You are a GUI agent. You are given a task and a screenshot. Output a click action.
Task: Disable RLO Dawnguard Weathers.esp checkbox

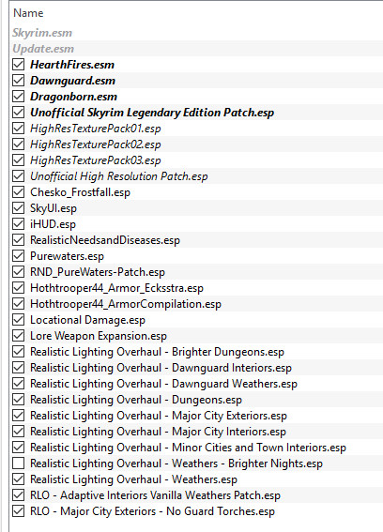[19, 384]
